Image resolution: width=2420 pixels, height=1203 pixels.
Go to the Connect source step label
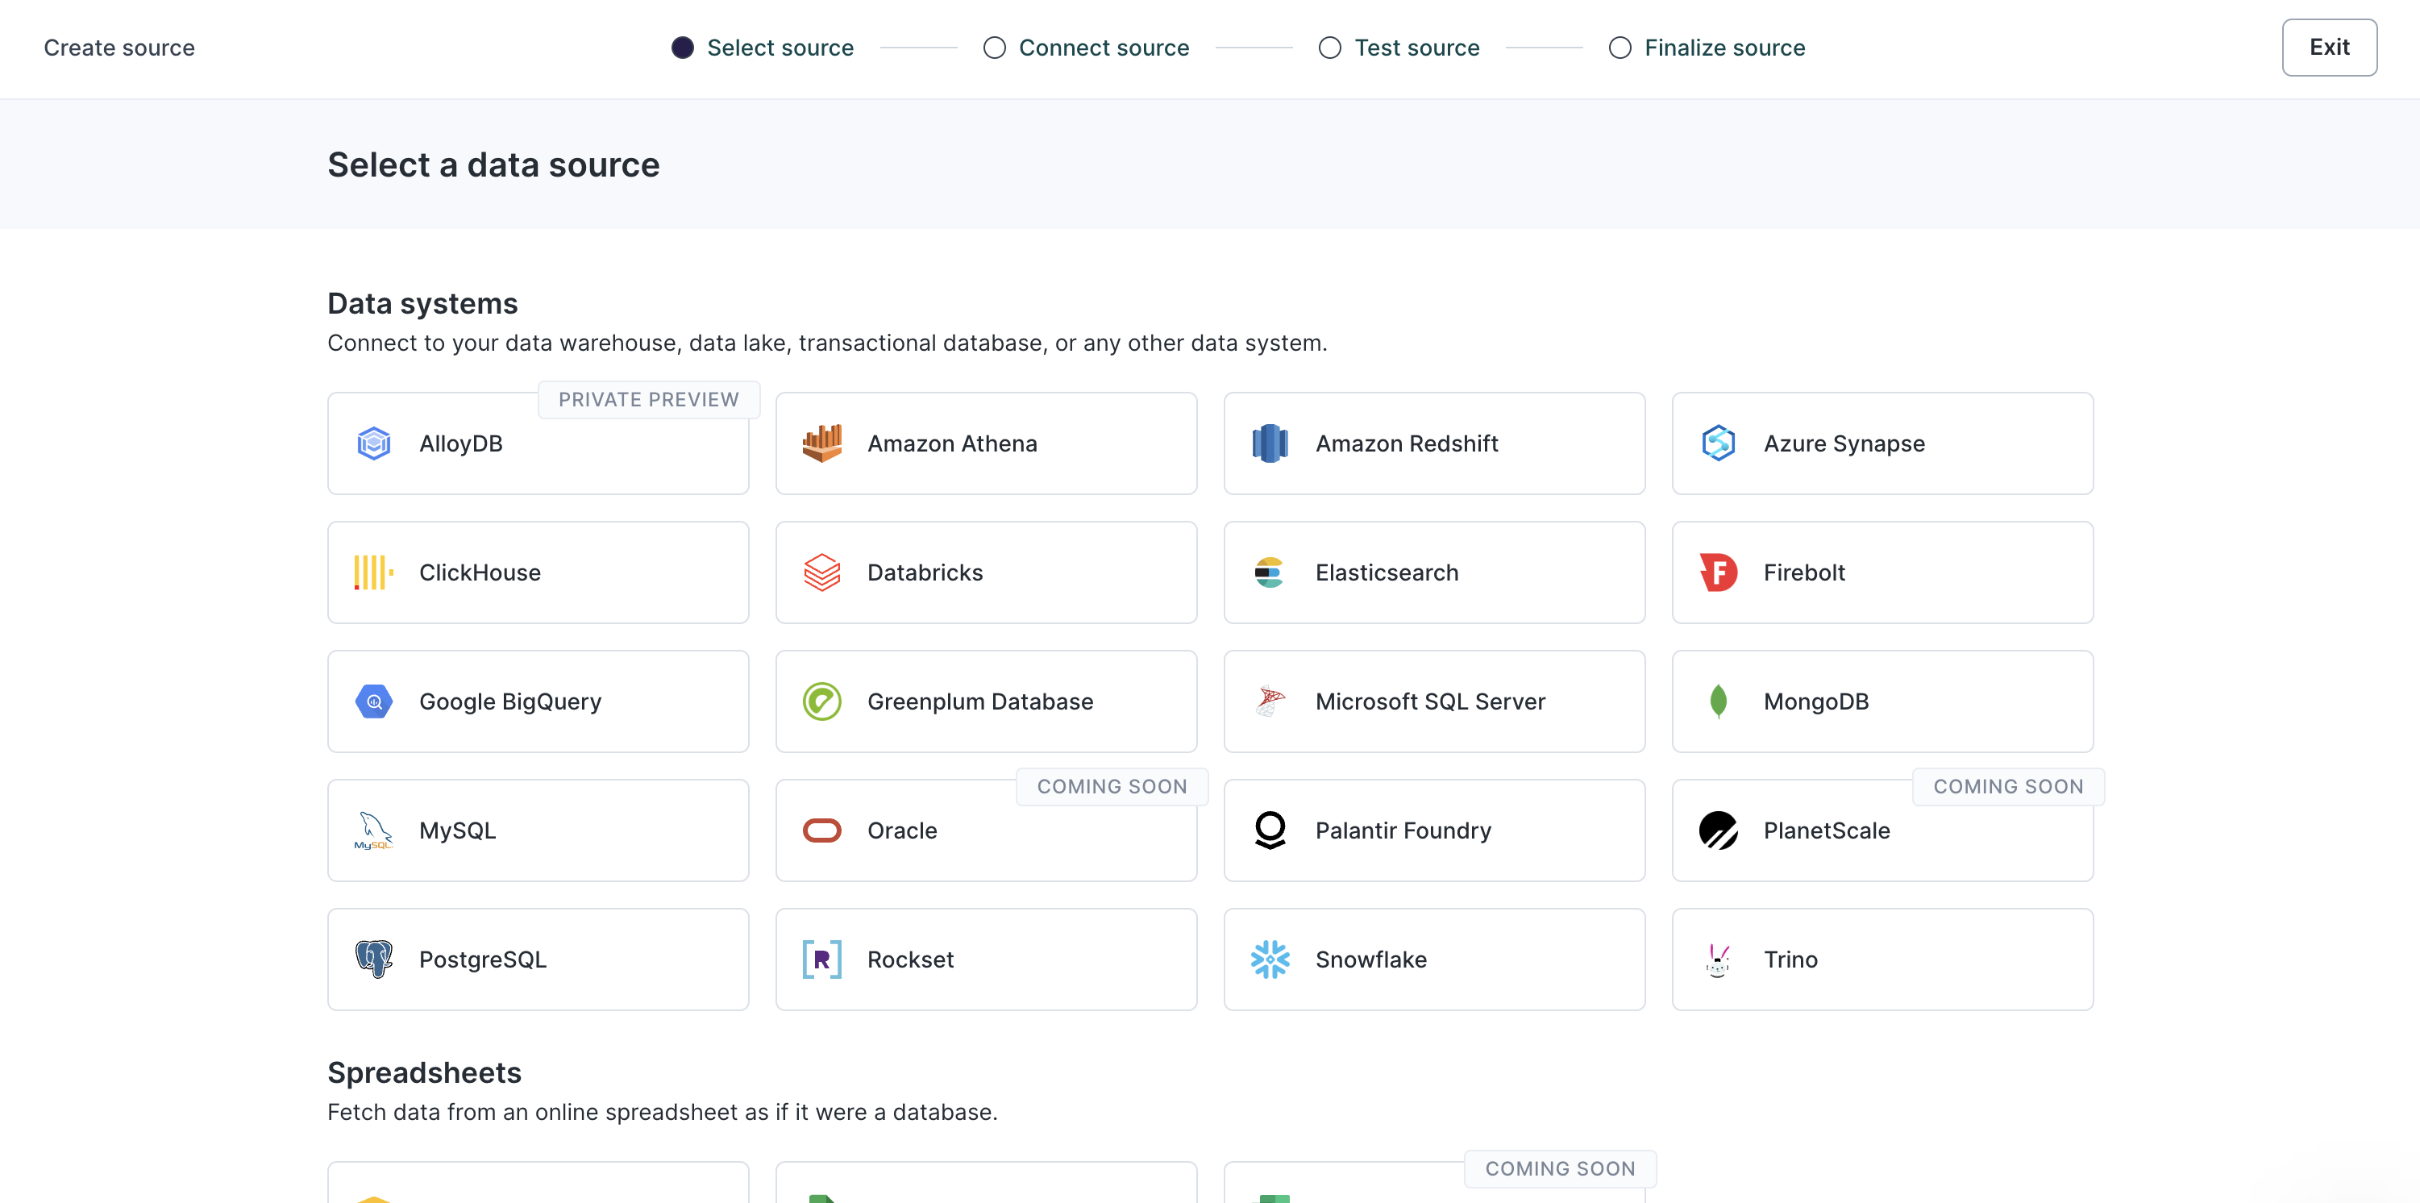tap(1104, 48)
